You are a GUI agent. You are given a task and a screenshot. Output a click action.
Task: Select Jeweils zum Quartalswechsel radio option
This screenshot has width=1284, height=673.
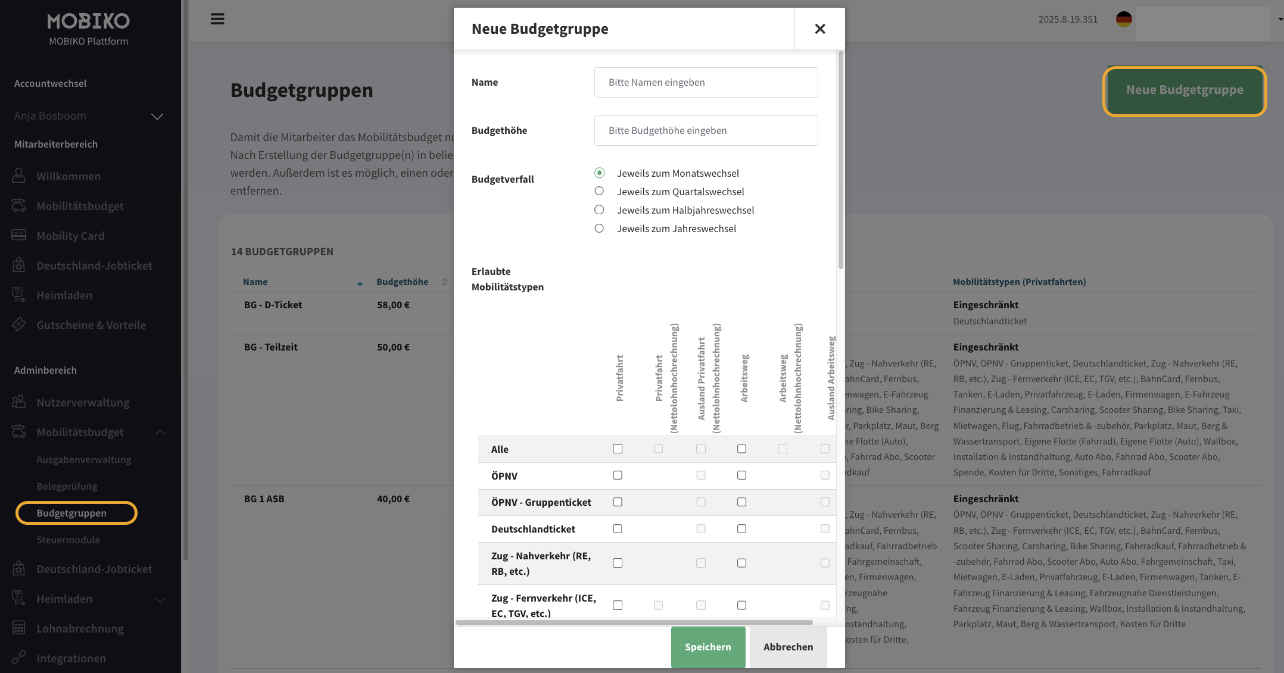[599, 191]
